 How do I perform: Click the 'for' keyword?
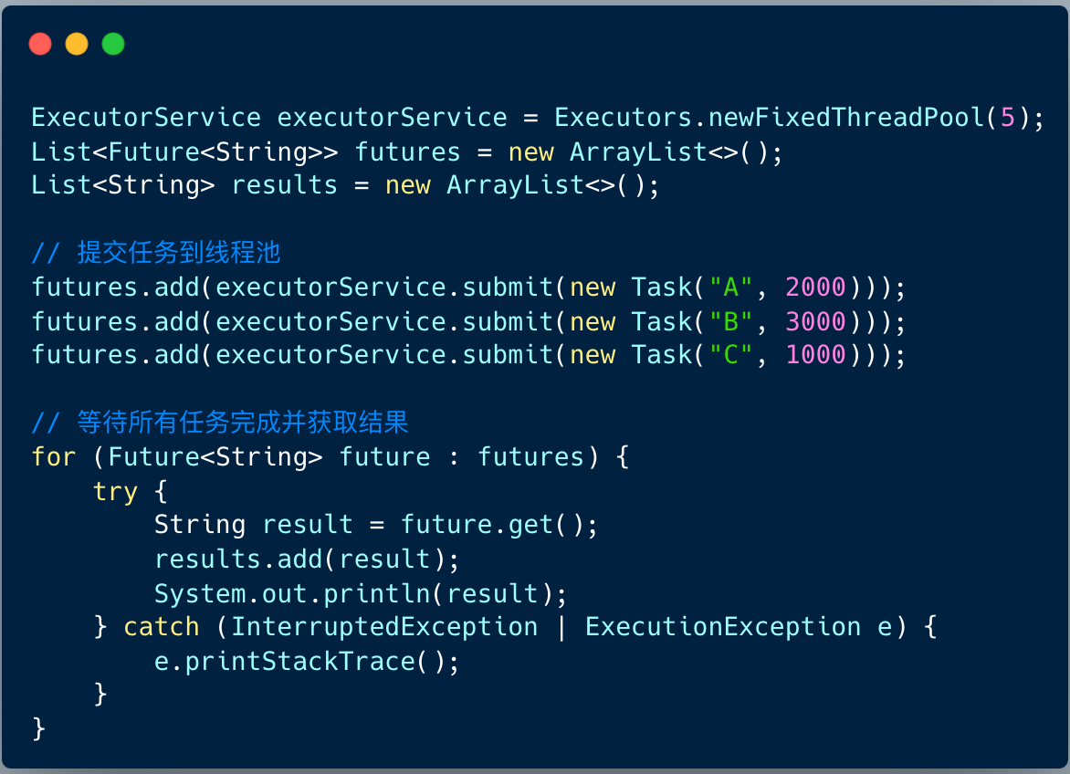tap(54, 456)
